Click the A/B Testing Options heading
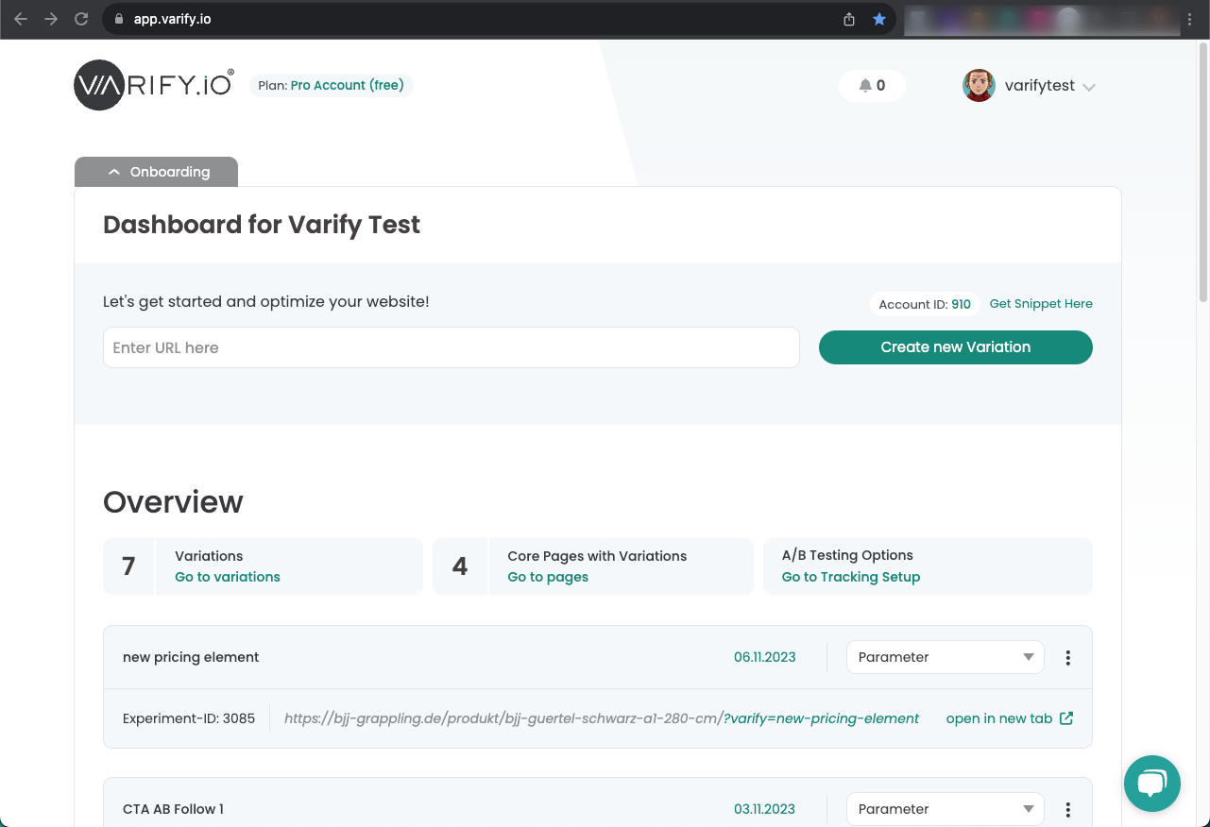 coord(847,555)
